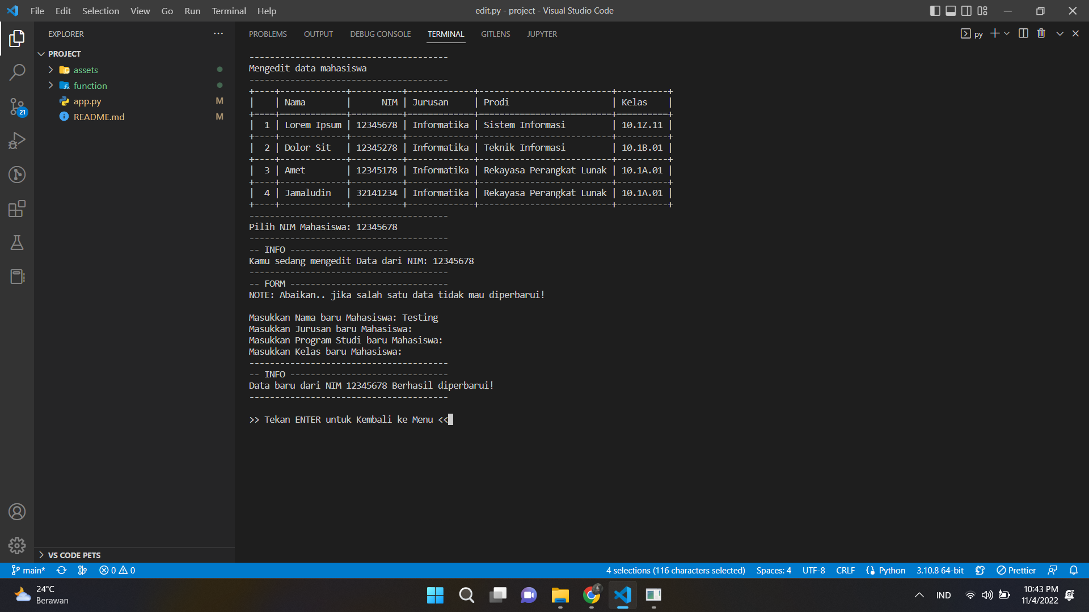Open Run and Debug view
Viewport: 1089px width, 612px height.
(x=17, y=140)
